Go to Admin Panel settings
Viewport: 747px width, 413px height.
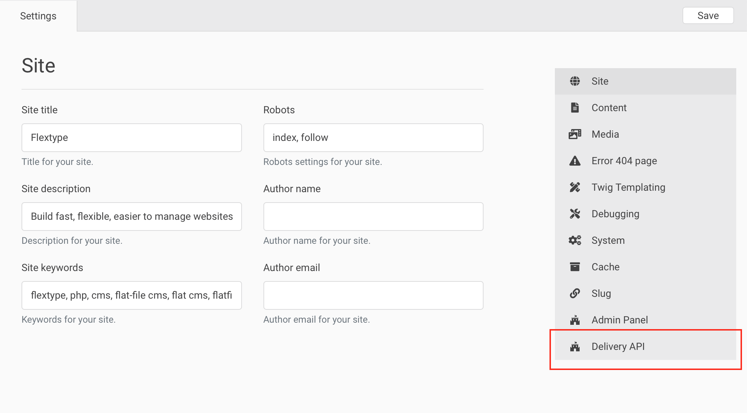point(646,320)
